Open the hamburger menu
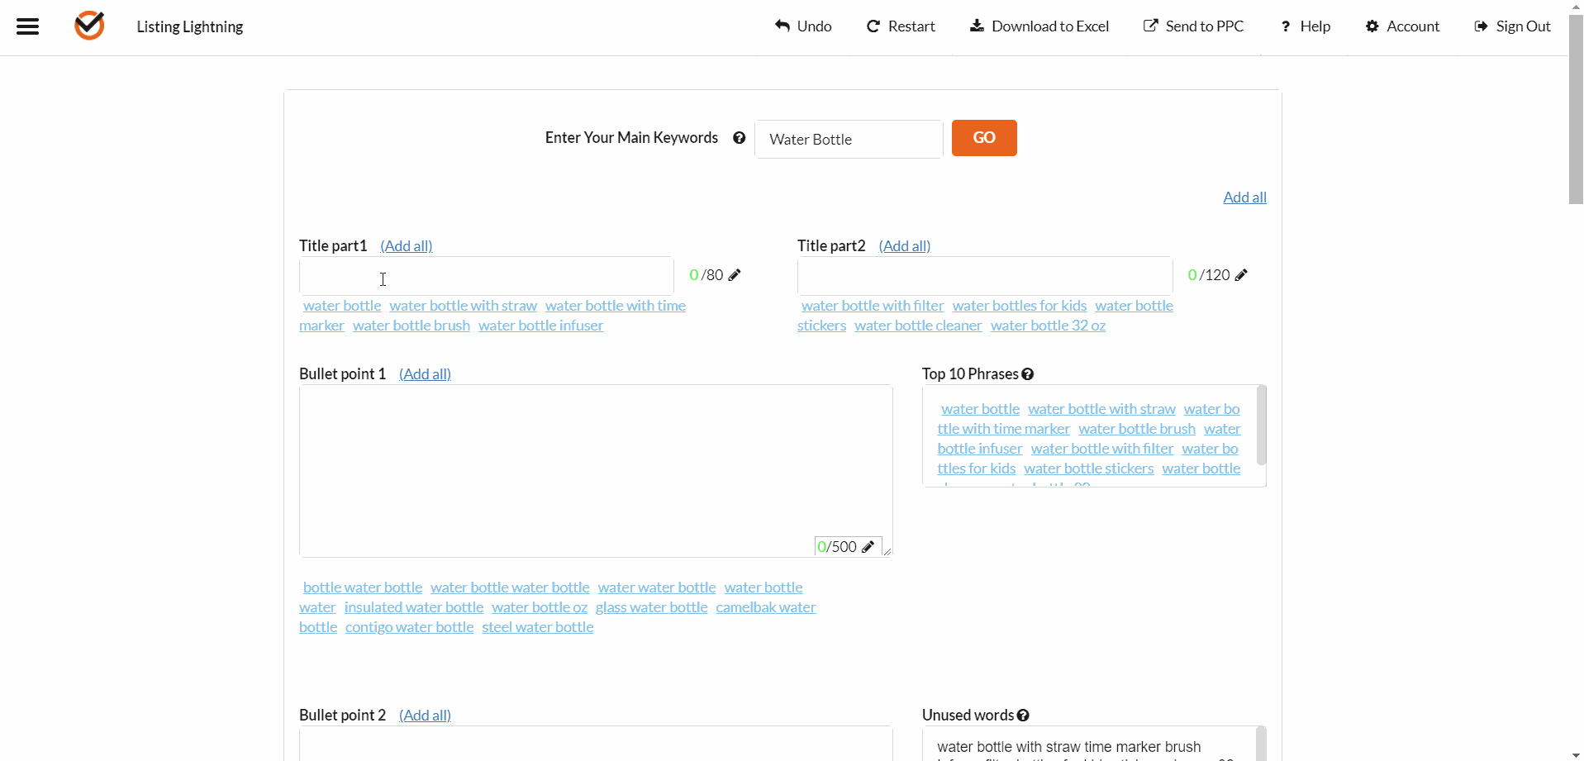This screenshot has width=1584, height=761. coord(28,26)
